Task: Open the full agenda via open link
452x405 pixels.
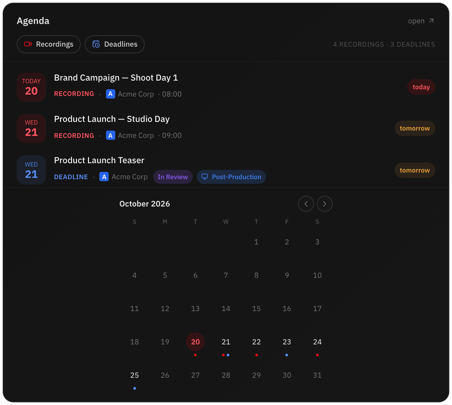Action: [421, 21]
